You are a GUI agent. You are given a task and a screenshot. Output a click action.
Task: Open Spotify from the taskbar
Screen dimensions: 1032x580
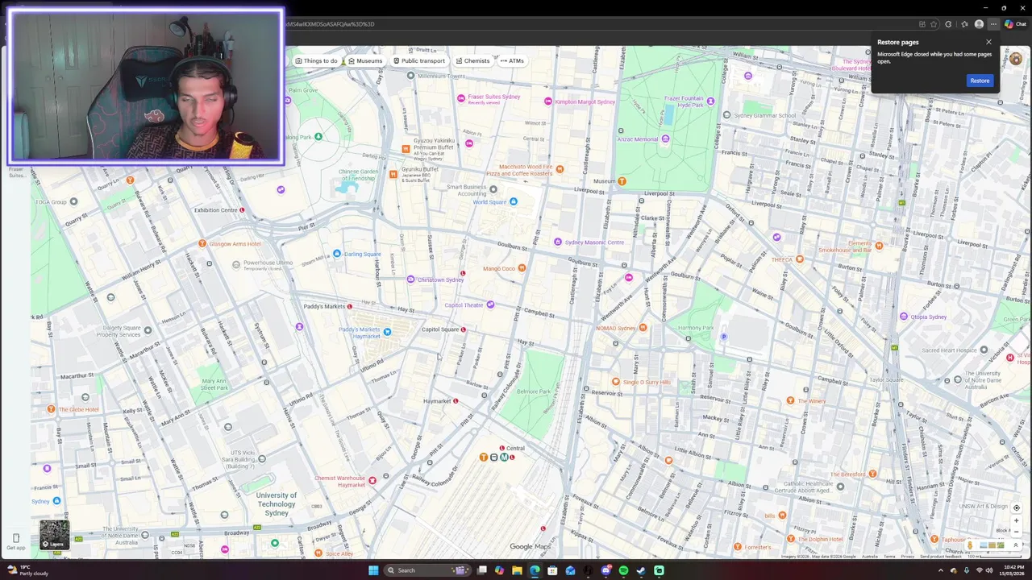click(623, 570)
